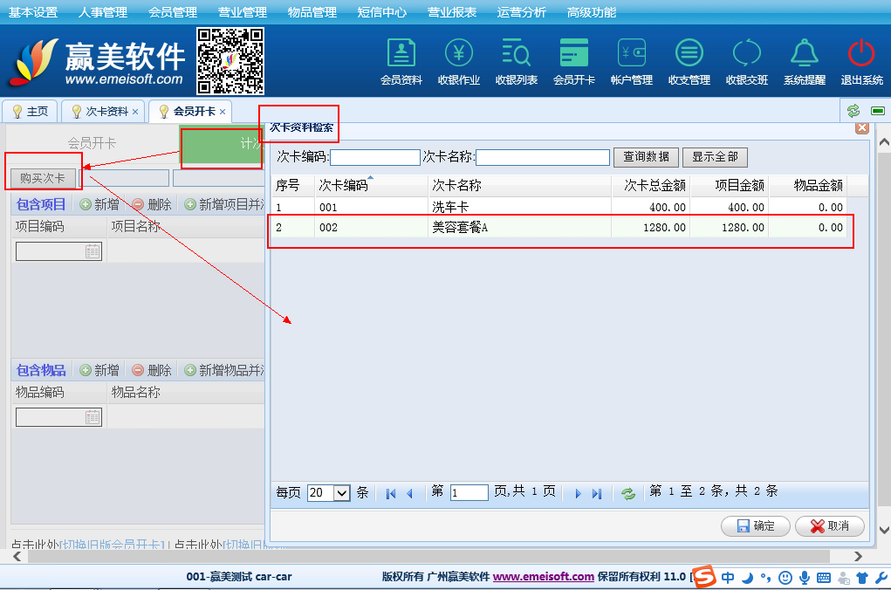Click the horizontal scrollbar at bottom
Image resolution: width=891 pixels, height=590 pixels.
click(436, 556)
